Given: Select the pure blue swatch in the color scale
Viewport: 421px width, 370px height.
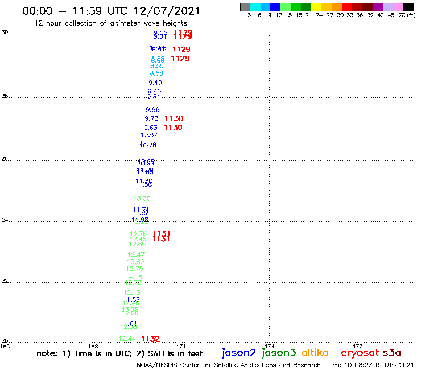Looking at the screenshot, I should [x=275, y=7].
